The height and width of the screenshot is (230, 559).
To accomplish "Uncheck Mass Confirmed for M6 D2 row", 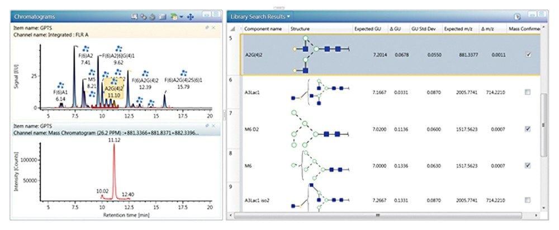I will pyautogui.click(x=528, y=129).
